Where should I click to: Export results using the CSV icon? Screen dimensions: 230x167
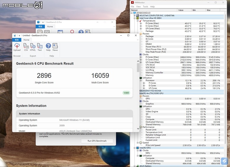point(26,46)
